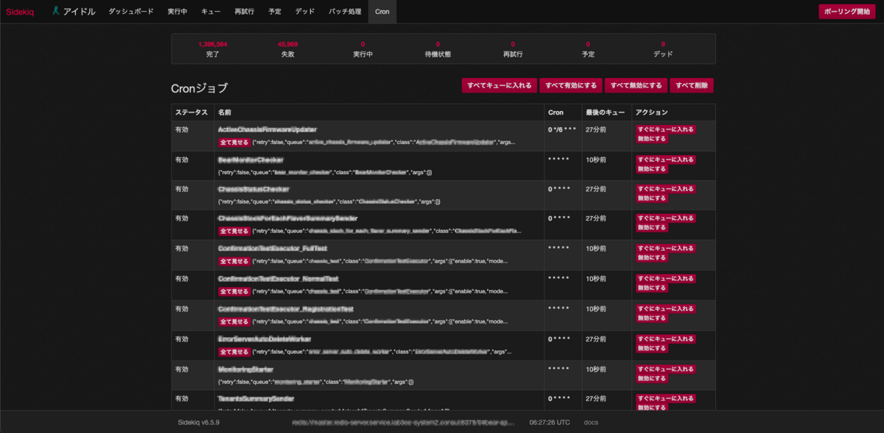Disable ConfirmationTestExecutor_NormalTest with 無効にする

(x=652, y=287)
